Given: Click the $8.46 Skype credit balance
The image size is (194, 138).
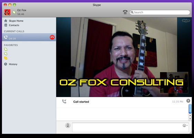Looking at the screenshot, I should (x=21, y=14).
